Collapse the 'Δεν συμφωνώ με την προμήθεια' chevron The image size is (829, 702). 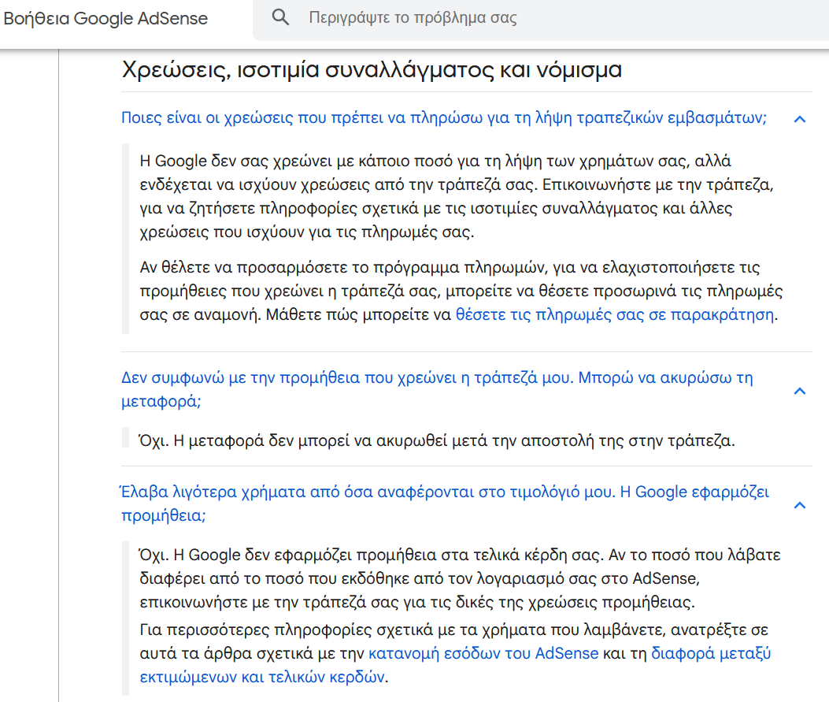[x=800, y=391]
